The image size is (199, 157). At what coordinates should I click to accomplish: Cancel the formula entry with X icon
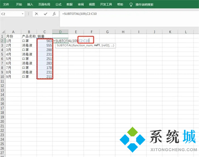pos(36,14)
